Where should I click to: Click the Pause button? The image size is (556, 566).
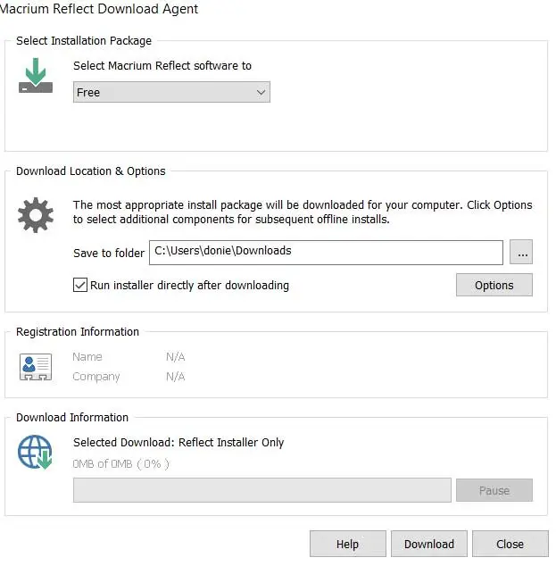pos(494,490)
